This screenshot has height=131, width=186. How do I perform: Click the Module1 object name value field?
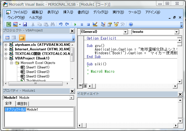(49, 109)
